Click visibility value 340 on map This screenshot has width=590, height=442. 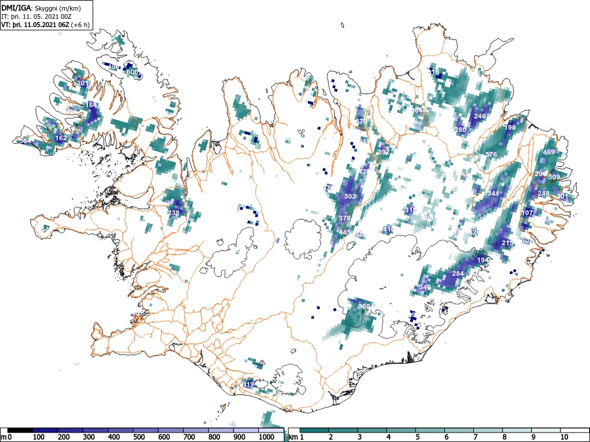(x=425, y=287)
